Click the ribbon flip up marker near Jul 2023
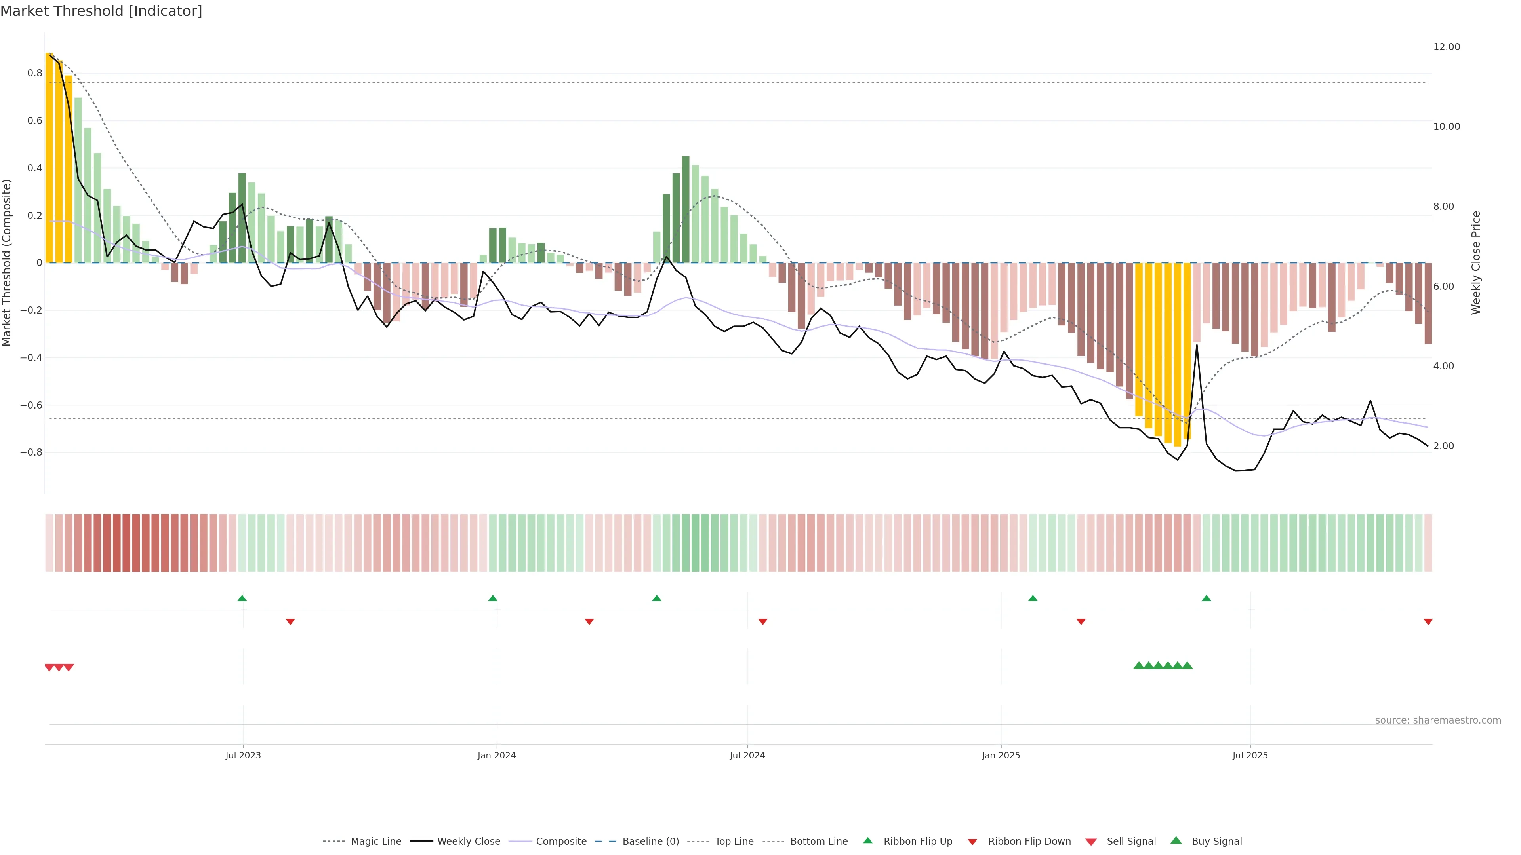Viewport: 1521px width, 855px height. tap(242, 598)
